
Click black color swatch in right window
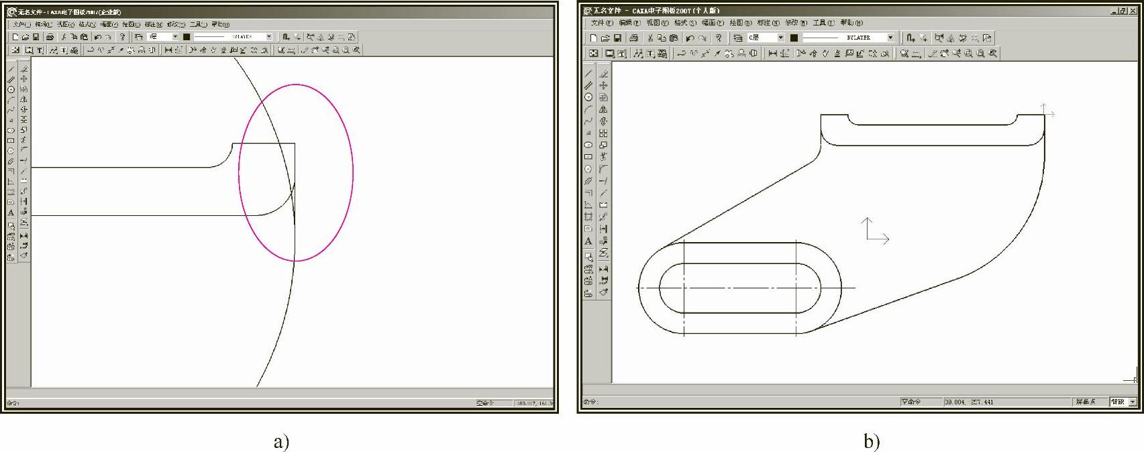coord(794,38)
